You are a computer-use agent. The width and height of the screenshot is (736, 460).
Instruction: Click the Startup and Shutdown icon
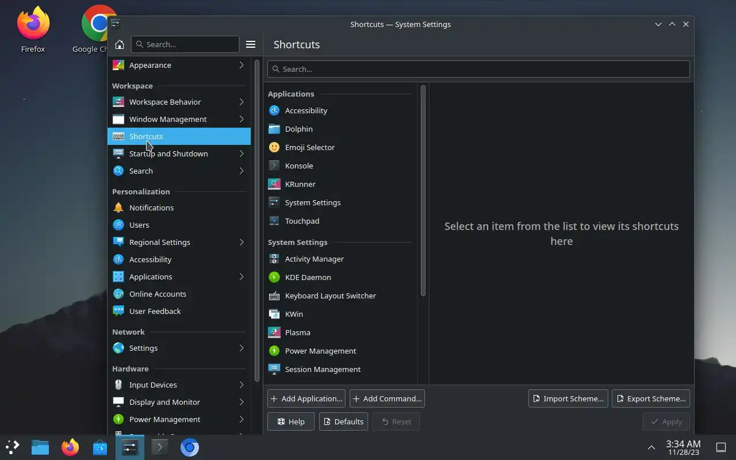point(118,154)
